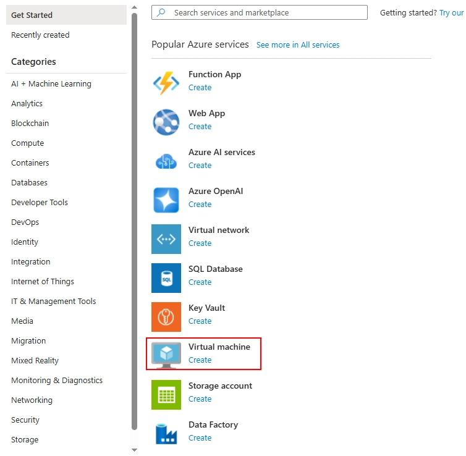
Task: Create a Data Factory
Action: pyautogui.click(x=200, y=437)
